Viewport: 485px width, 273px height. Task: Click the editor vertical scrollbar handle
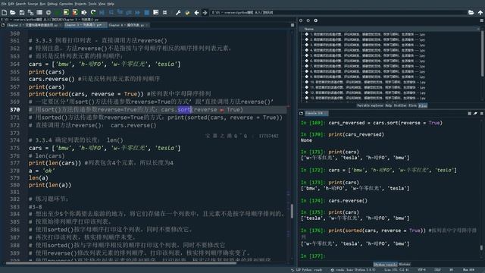(292, 211)
